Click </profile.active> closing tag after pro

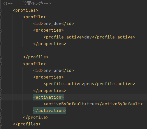pyautogui.click(x=114, y=84)
